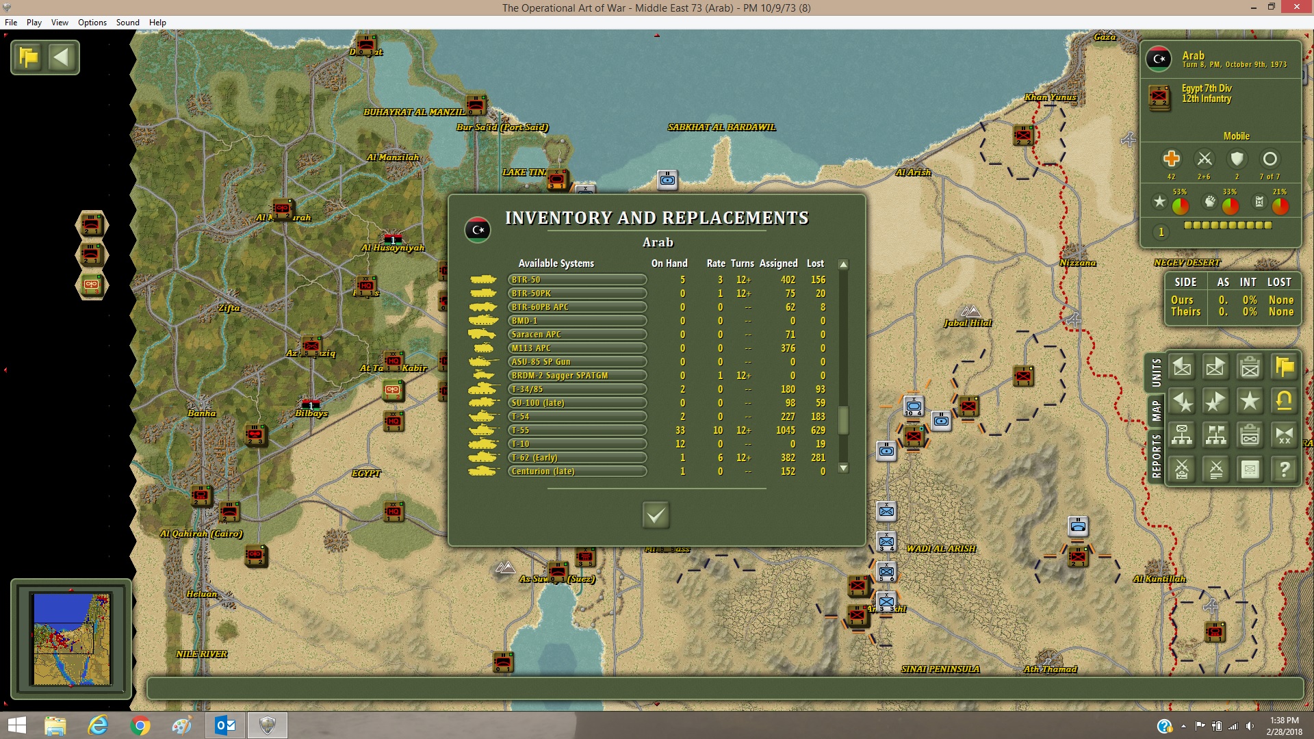The height and width of the screenshot is (739, 1314).
Task: Click yellow flags icon in Units panel
Action: point(1284,367)
